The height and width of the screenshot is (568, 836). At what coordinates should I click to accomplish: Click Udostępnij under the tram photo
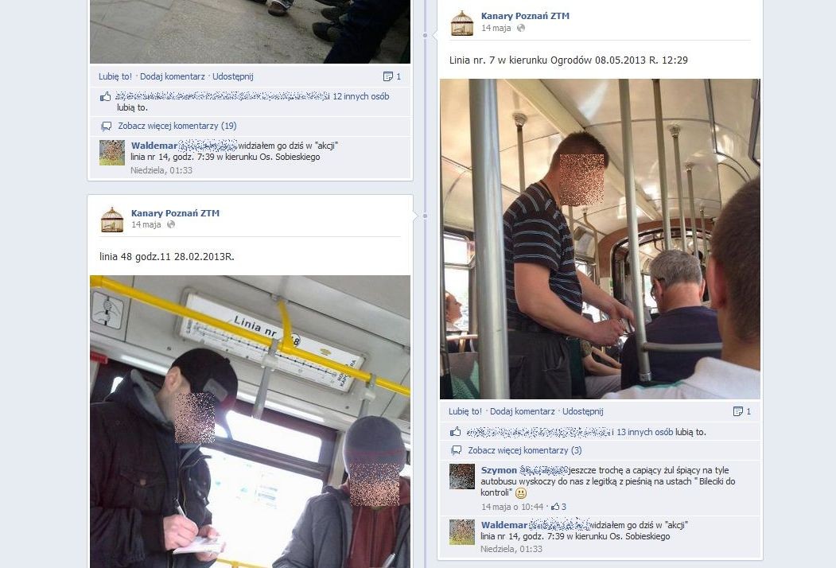[x=583, y=411]
